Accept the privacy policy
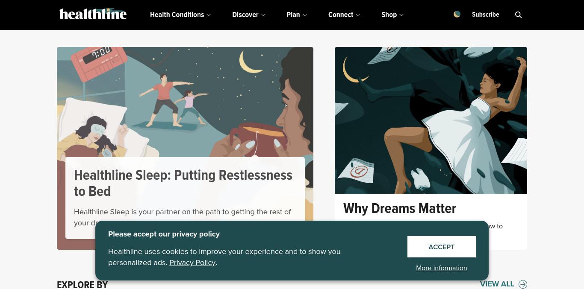 [x=442, y=247]
